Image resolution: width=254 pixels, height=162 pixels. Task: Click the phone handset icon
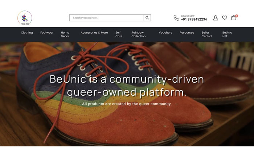(x=176, y=18)
